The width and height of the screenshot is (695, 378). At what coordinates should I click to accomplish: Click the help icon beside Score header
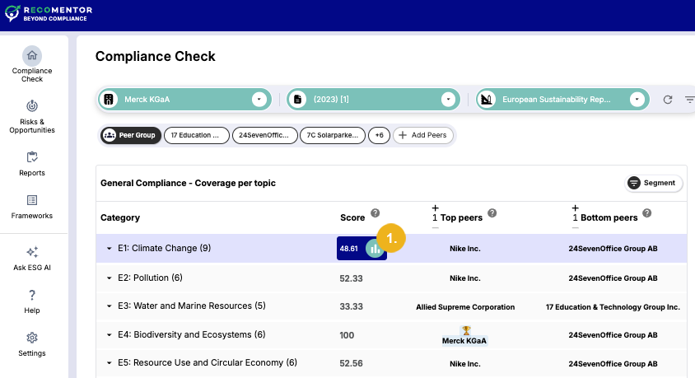375,213
